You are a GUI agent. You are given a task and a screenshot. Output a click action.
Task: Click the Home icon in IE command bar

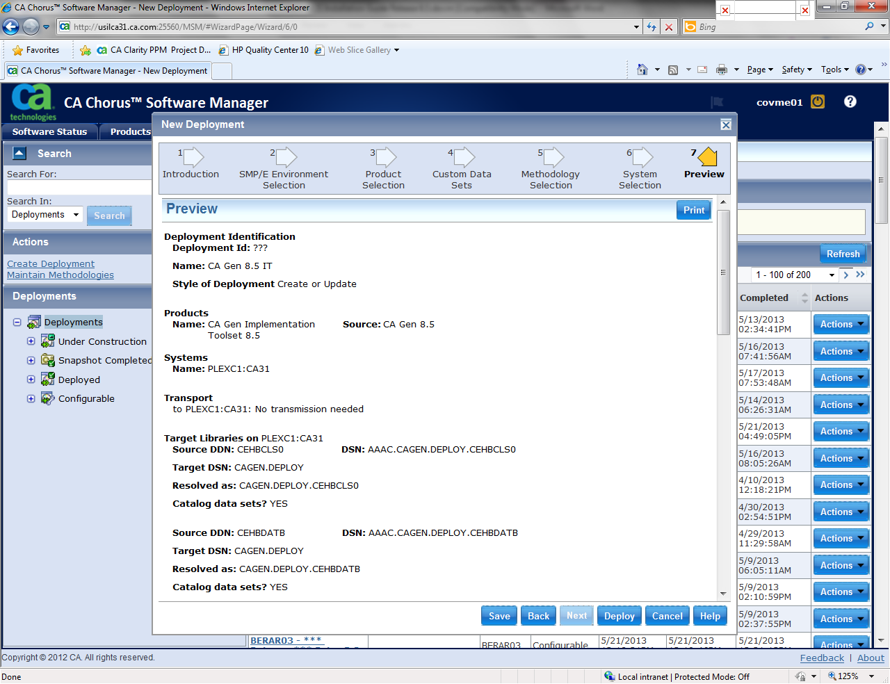coord(642,70)
